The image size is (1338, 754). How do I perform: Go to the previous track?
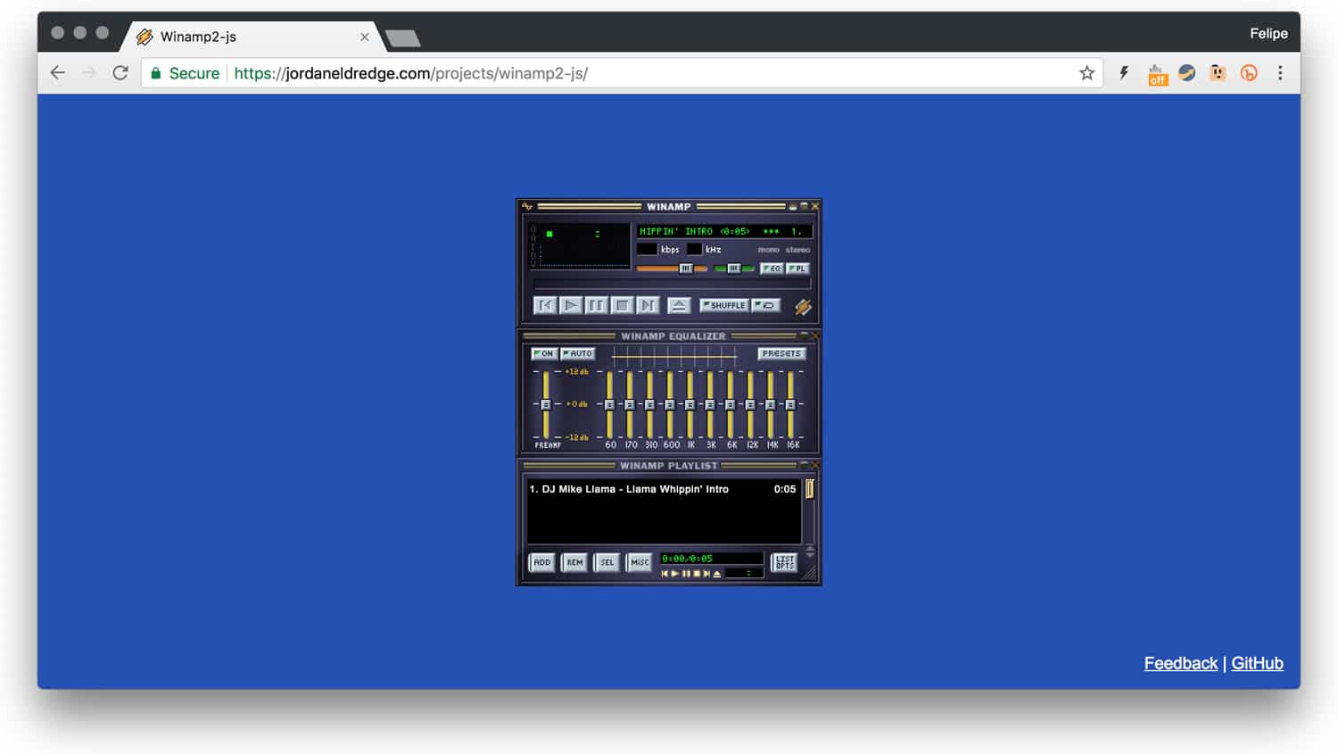click(x=545, y=305)
